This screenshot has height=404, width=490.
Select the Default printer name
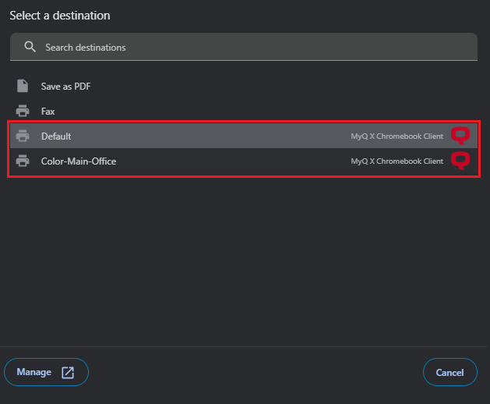56,136
